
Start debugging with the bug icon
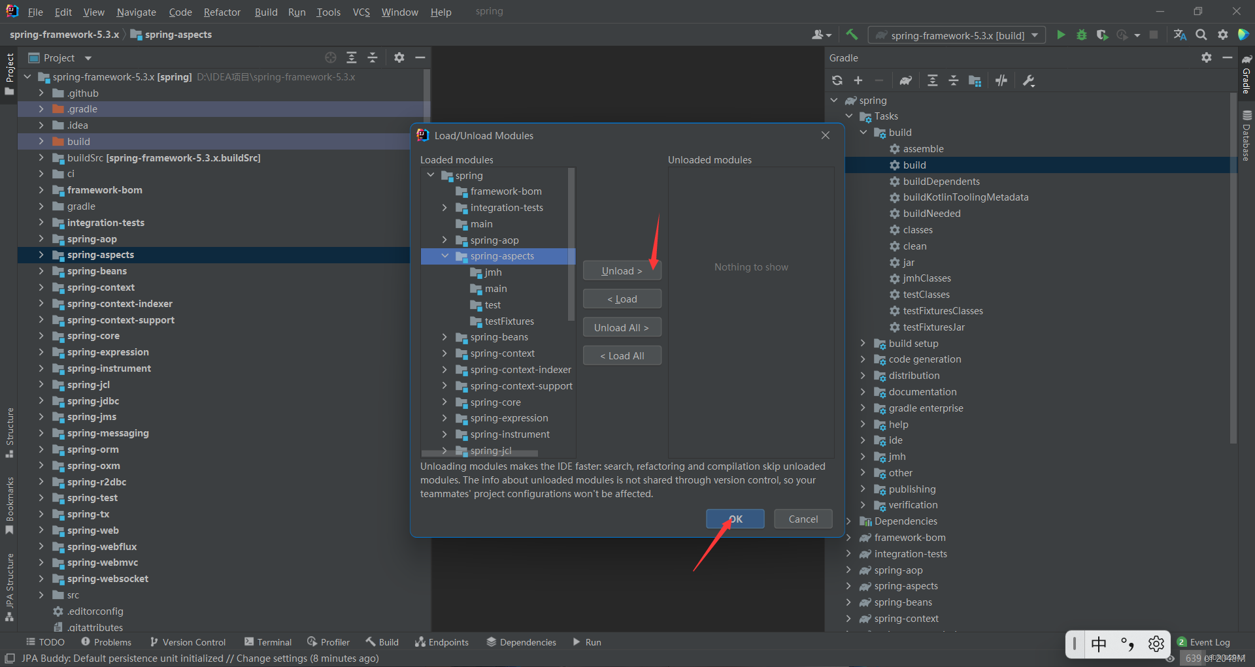(1082, 35)
